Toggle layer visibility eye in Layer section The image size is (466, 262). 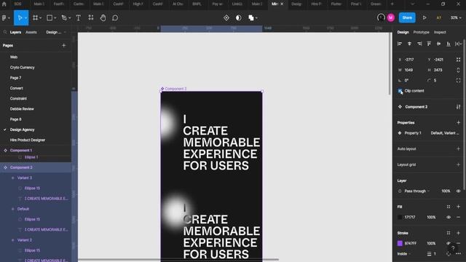pos(458,191)
